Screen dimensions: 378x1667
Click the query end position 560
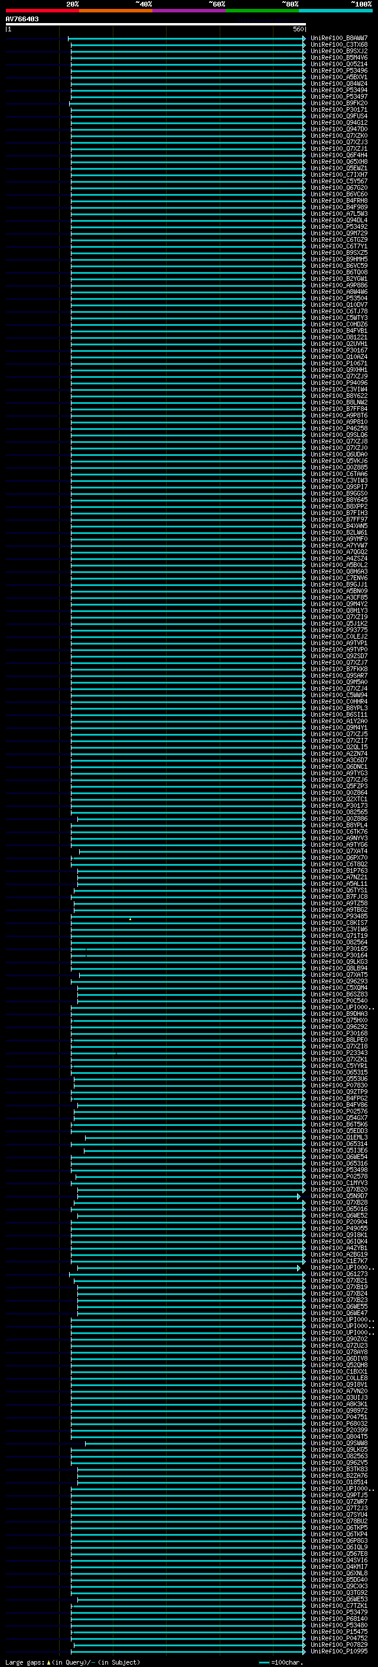(x=298, y=29)
